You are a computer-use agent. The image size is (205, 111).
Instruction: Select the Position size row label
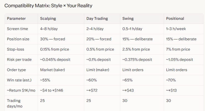click(18, 39)
